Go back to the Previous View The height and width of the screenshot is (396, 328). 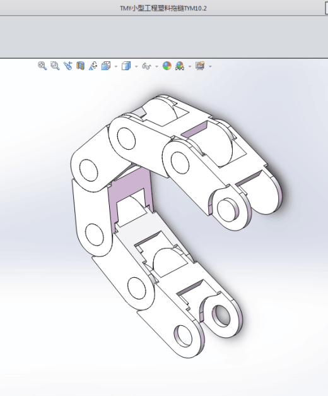pyautogui.click(x=67, y=66)
